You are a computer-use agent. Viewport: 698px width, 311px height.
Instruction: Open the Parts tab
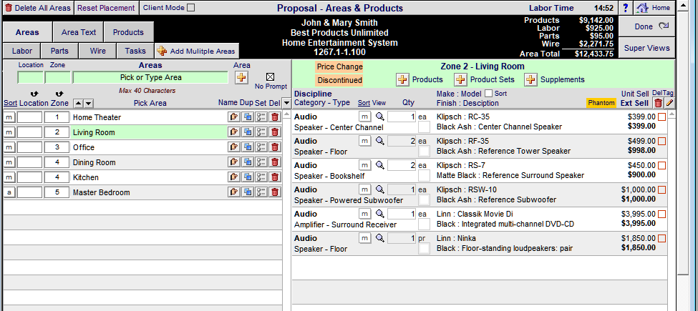click(x=59, y=51)
